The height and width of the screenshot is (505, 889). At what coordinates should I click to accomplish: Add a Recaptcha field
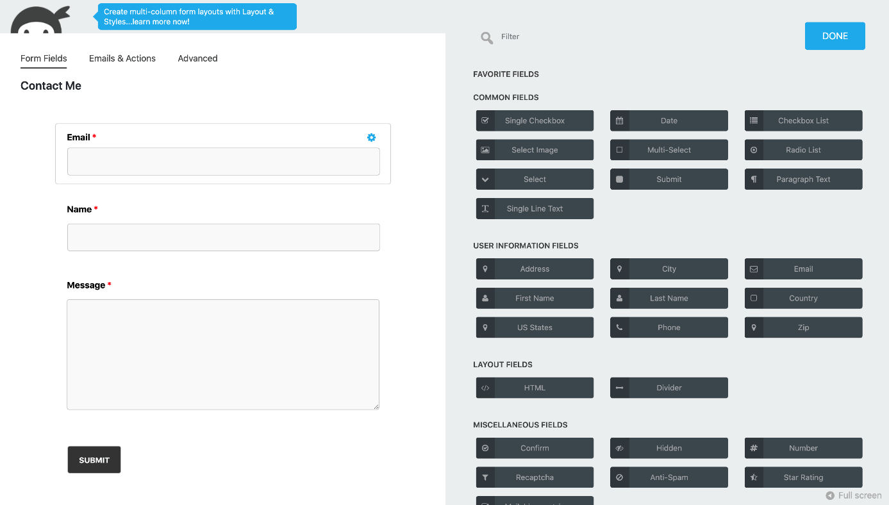535,477
